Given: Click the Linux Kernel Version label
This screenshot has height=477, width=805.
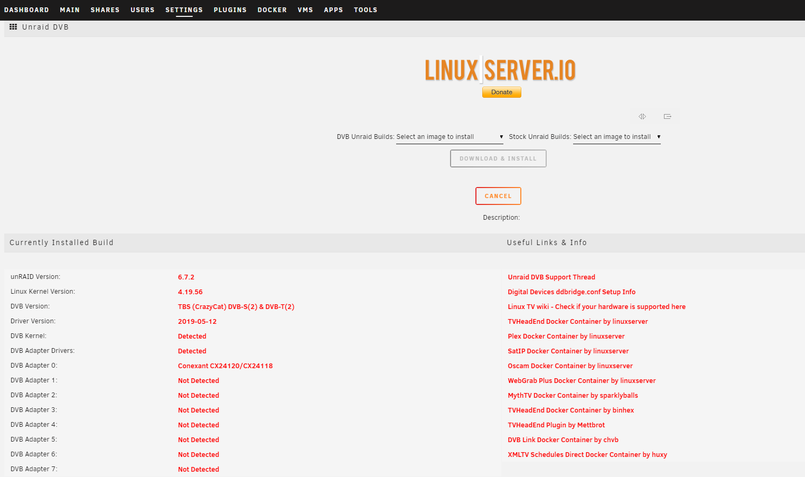Looking at the screenshot, I should [x=43, y=292].
